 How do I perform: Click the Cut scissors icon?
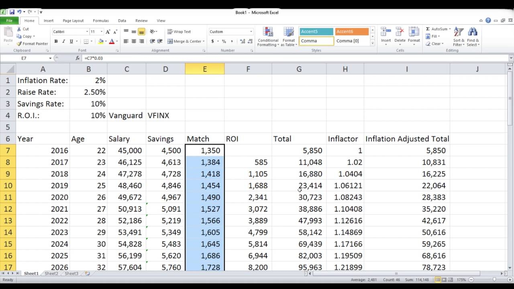[x=19, y=29]
